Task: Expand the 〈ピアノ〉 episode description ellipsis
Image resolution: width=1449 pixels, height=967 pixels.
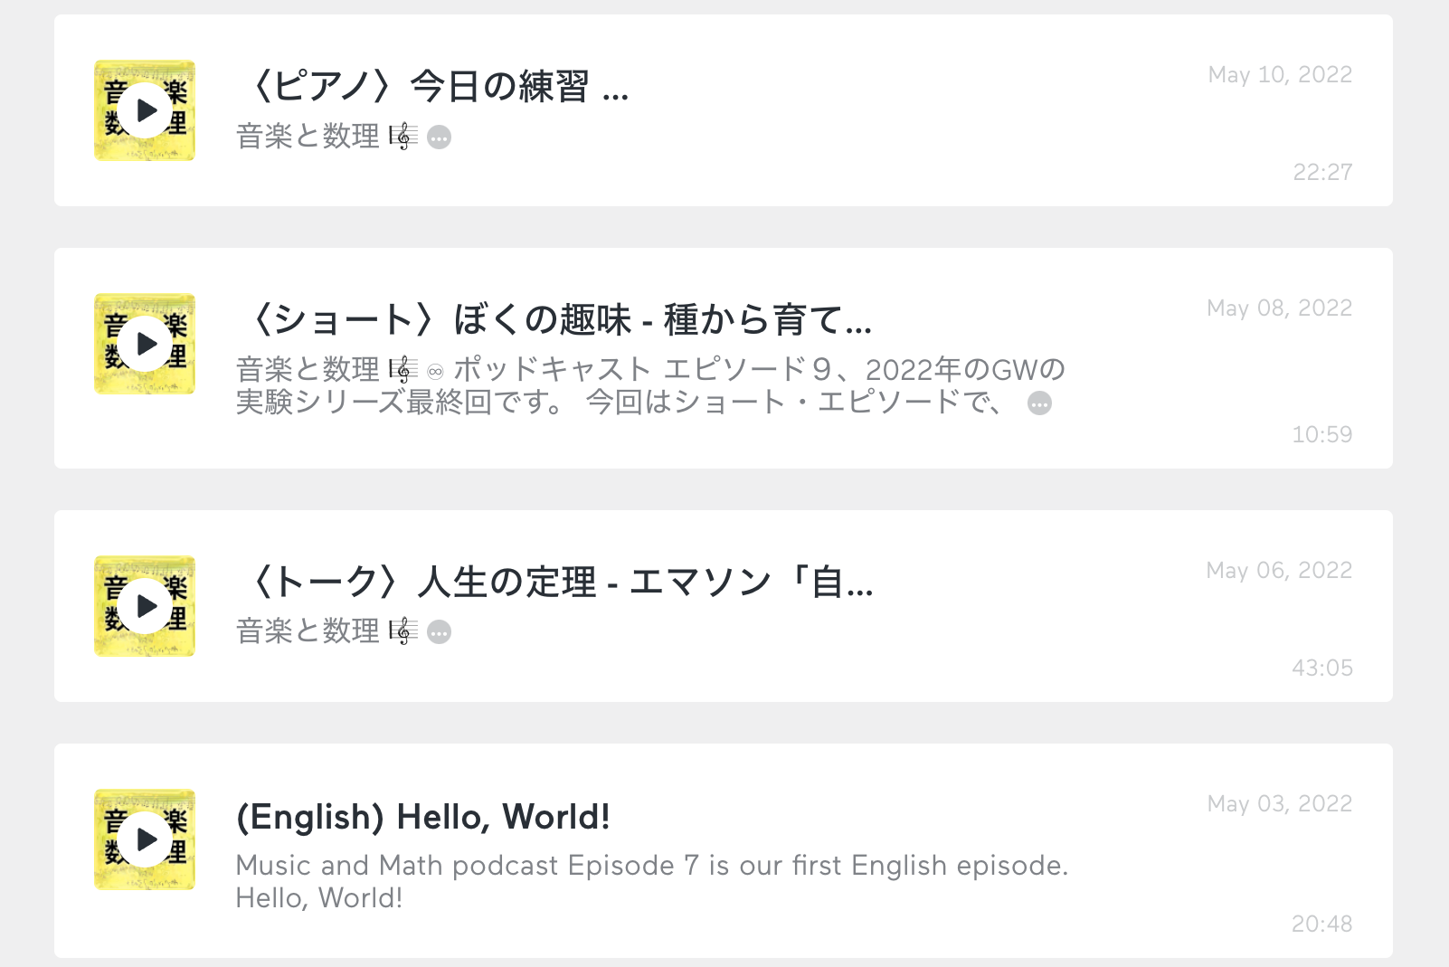Action: click(439, 137)
